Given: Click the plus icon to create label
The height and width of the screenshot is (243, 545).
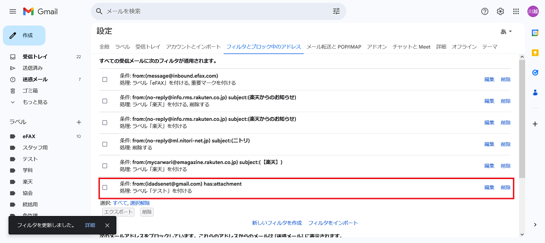Looking at the screenshot, I should [79, 122].
